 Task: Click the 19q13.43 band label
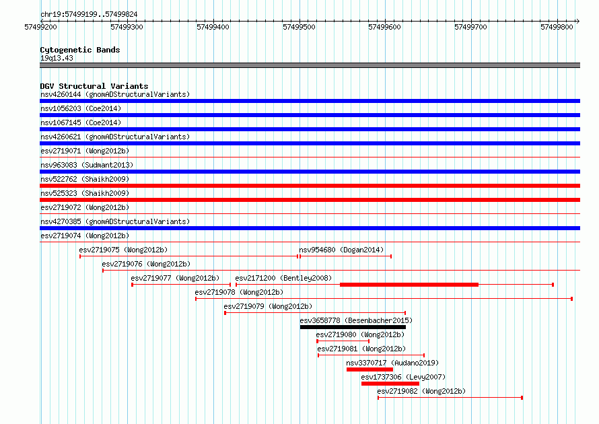pos(57,58)
